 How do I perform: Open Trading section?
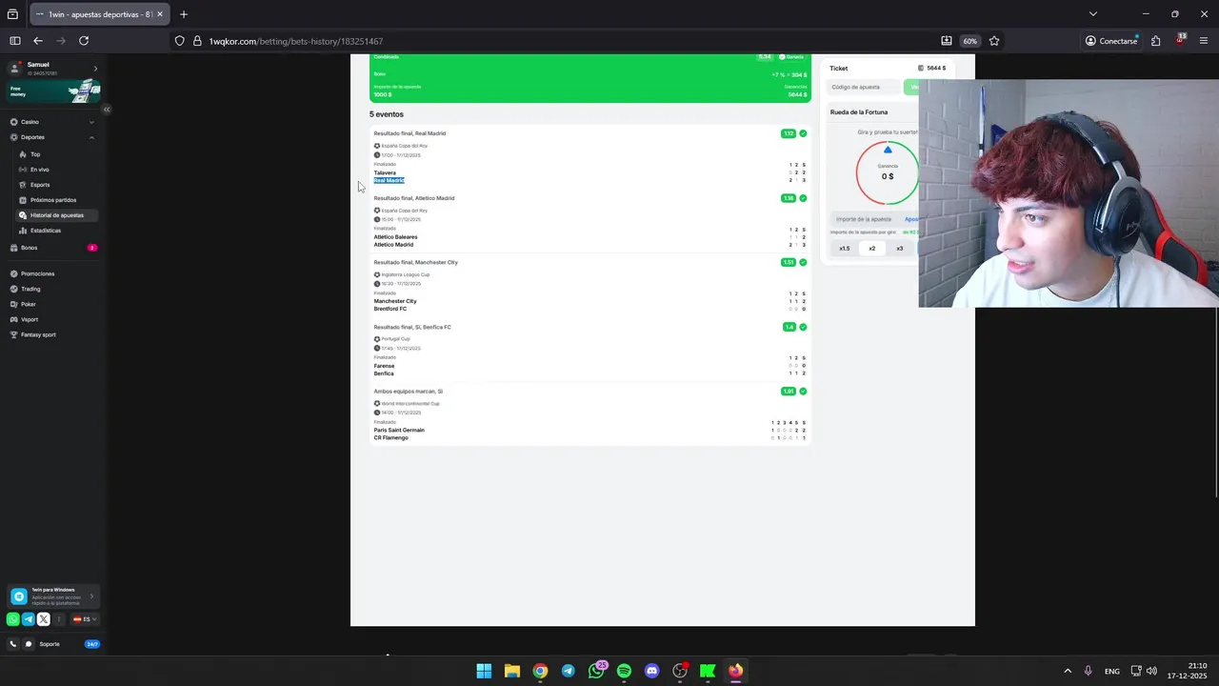(30, 289)
